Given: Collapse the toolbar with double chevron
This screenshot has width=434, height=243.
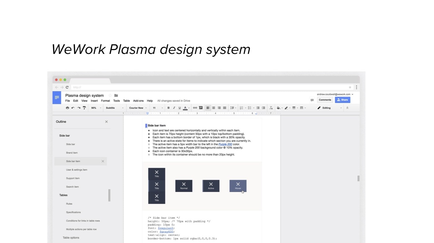Looking at the screenshot, I should coord(347,108).
